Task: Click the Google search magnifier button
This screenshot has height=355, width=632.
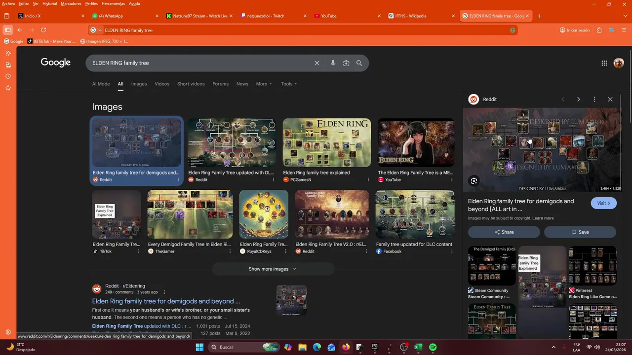Action: [x=359, y=63]
